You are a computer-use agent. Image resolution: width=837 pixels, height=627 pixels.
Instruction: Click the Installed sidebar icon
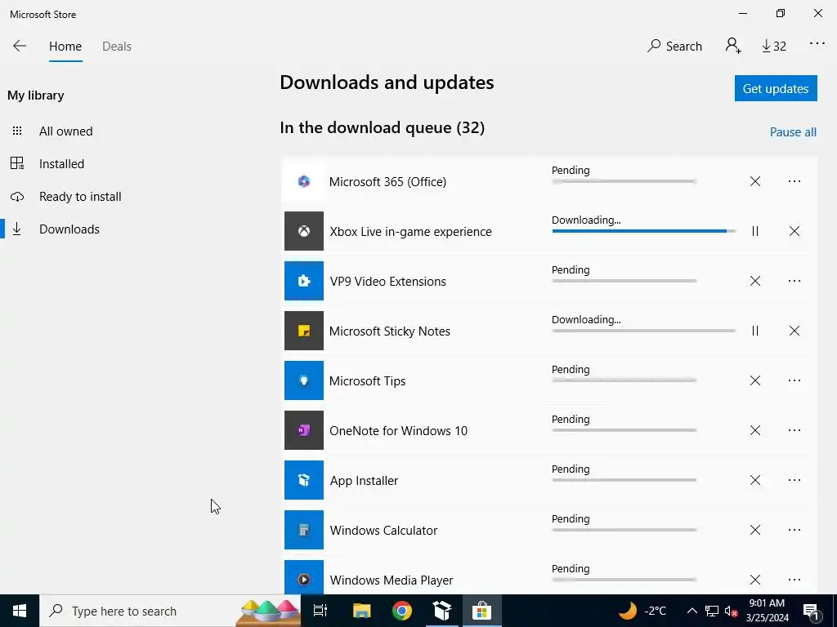pyautogui.click(x=17, y=163)
